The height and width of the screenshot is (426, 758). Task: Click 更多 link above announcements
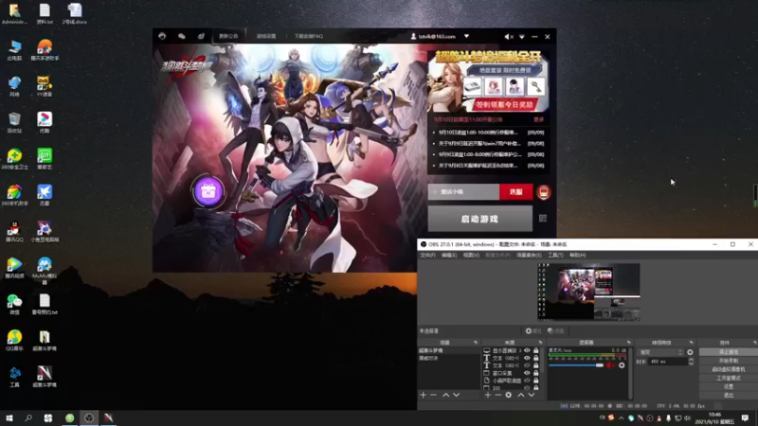click(x=538, y=119)
